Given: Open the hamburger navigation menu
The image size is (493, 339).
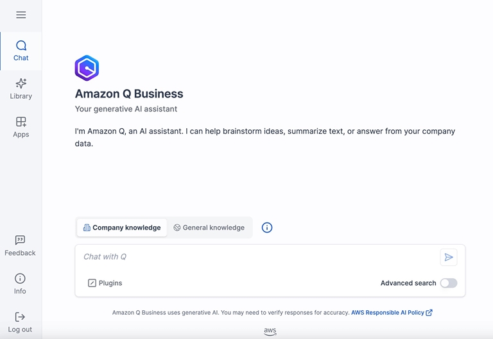Looking at the screenshot, I should tap(21, 15).
